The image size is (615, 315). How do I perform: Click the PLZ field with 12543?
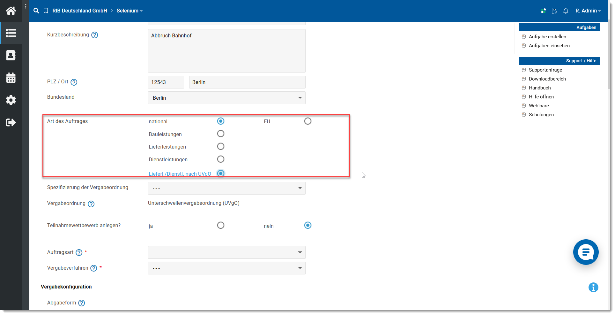click(x=166, y=82)
